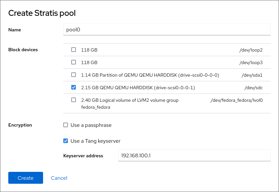
Task: Click the Encryption section label
Action: pyautogui.click(x=20, y=125)
